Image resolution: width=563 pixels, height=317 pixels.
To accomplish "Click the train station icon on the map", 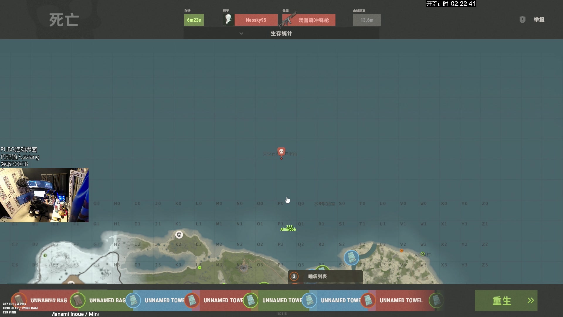I will pos(179,235).
